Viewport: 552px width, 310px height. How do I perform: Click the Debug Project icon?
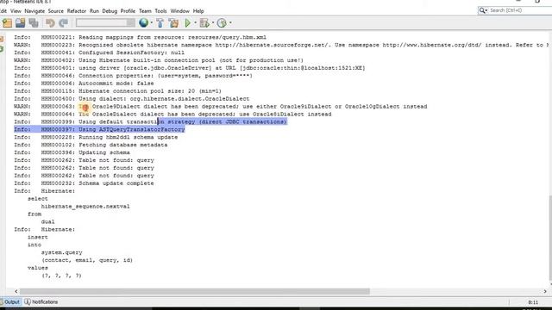[x=204, y=23]
